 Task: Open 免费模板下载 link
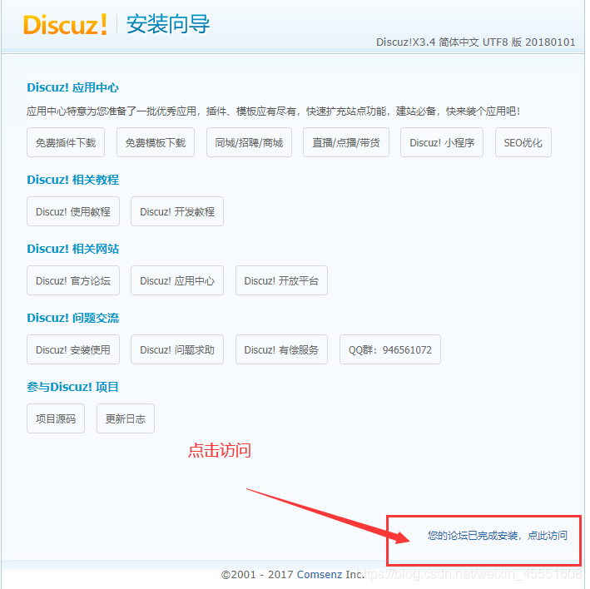pos(156,142)
